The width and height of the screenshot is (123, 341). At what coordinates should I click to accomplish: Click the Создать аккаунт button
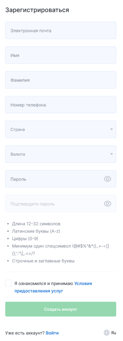coord(61,309)
